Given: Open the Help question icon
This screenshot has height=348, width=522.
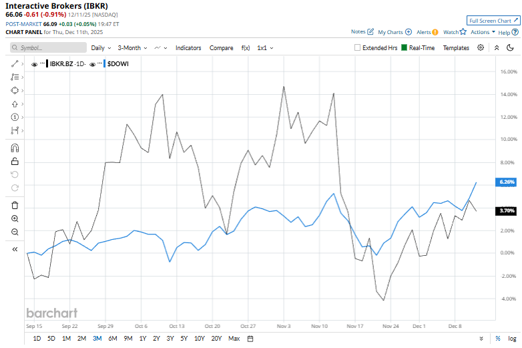Looking at the screenshot, I should click(515, 32).
